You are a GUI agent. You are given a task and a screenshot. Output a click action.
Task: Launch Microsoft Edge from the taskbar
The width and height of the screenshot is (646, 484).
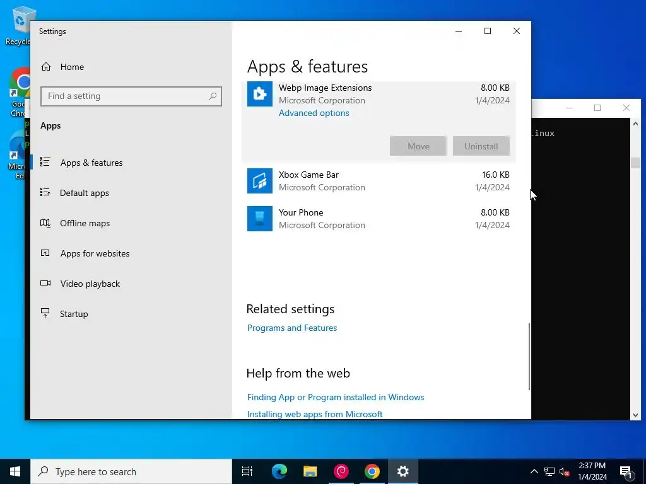pyautogui.click(x=279, y=471)
